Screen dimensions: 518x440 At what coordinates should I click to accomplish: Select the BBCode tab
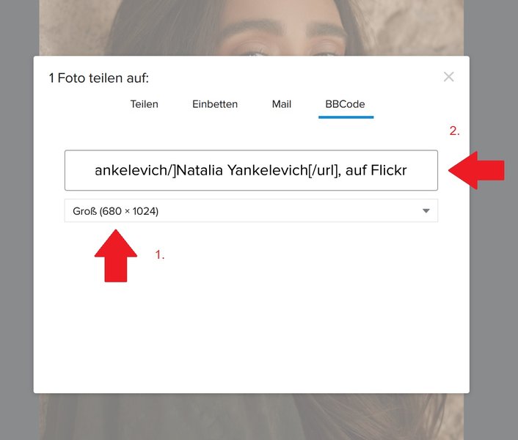[346, 104]
